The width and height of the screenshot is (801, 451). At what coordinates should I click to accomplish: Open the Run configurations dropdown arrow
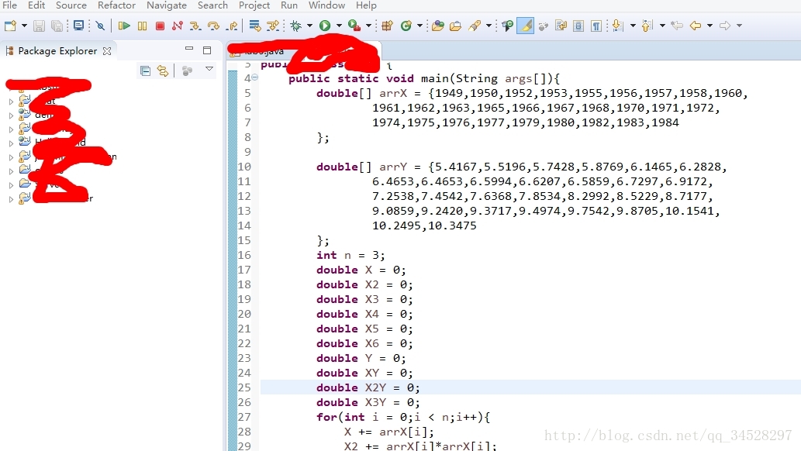339,26
